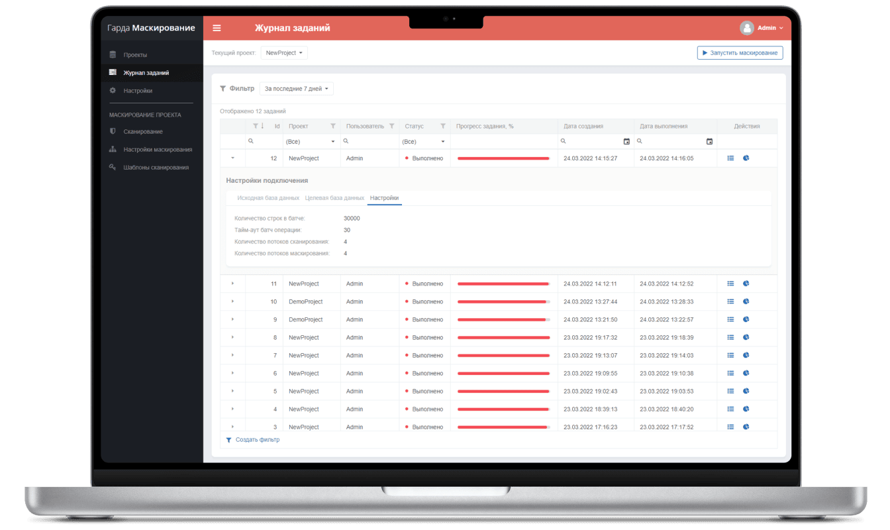The image size is (890, 530).
Task: Click the Admin user avatar icon
Action: [x=747, y=28]
